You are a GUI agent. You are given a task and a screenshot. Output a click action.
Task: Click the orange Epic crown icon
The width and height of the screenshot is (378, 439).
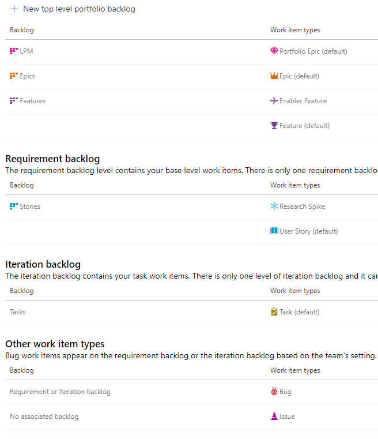tap(274, 76)
